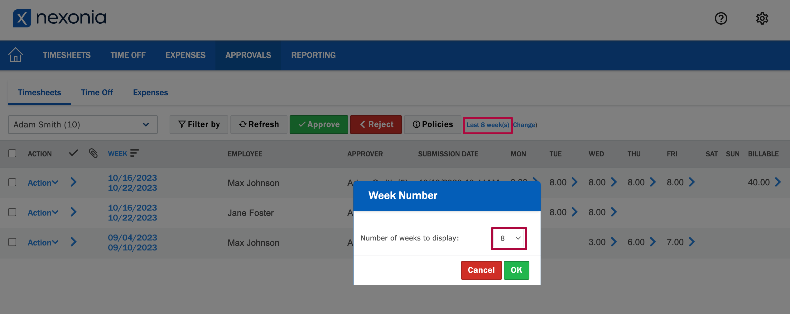Screen dimensions: 790x314
Task: Click the EMPLOYEE column header
Action: (245, 154)
